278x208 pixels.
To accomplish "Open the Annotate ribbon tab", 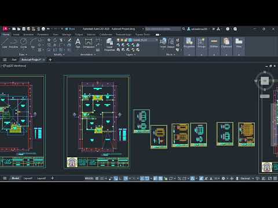I will pyautogui.click(x=28, y=35).
